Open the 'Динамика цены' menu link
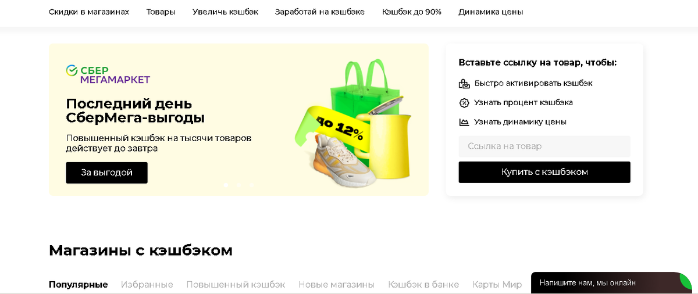This screenshot has height=294, width=698. 491,12
